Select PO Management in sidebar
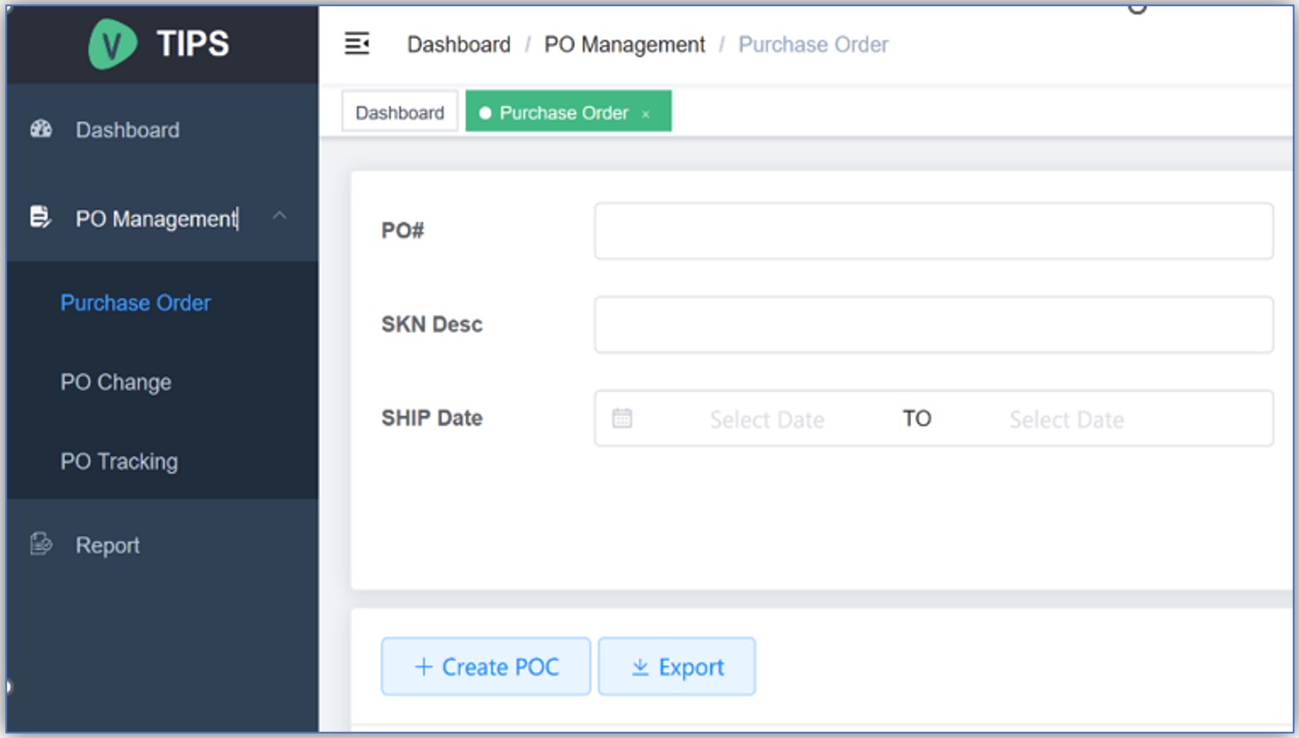1299x738 pixels. tap(156, 219)
